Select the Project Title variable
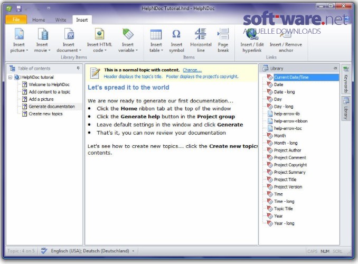The width and height of the screenshot is (358, 264). 285,180
